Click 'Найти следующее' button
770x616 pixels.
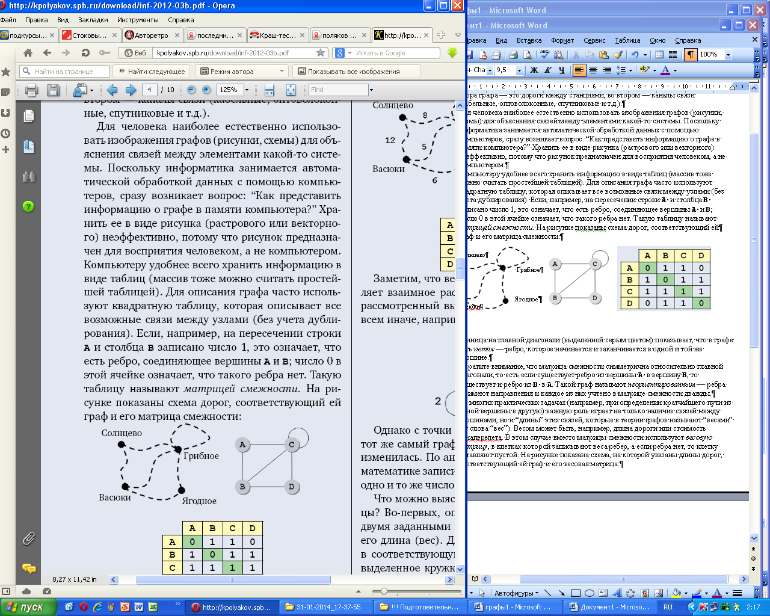pos(152,72)
